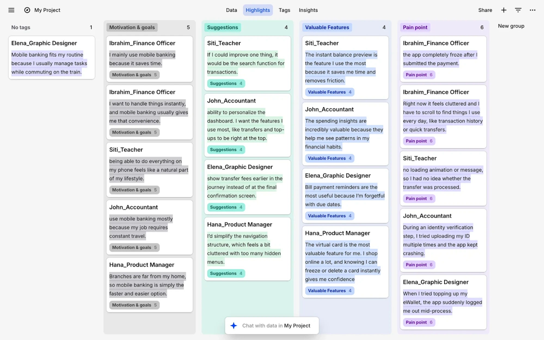Click the compass project icon
The width and height of the screenshot is (544, 340).
(x=27, y=10)
